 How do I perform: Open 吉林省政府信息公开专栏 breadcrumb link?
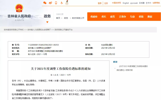coord(14,30)
